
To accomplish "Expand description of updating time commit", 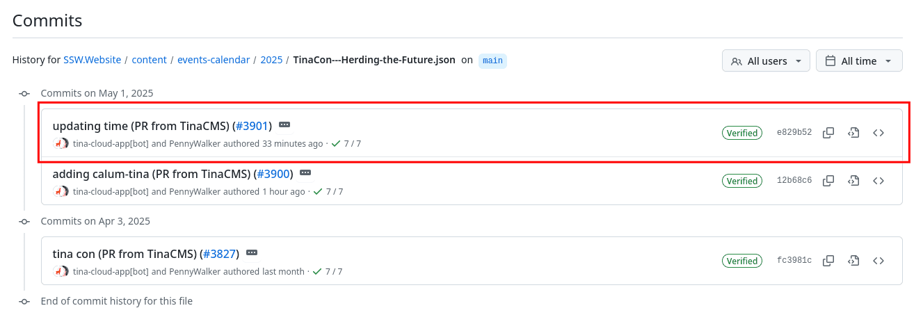I will point(284,125).
